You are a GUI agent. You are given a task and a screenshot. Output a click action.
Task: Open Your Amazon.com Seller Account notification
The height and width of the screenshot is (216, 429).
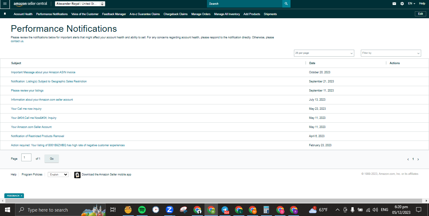31,127
